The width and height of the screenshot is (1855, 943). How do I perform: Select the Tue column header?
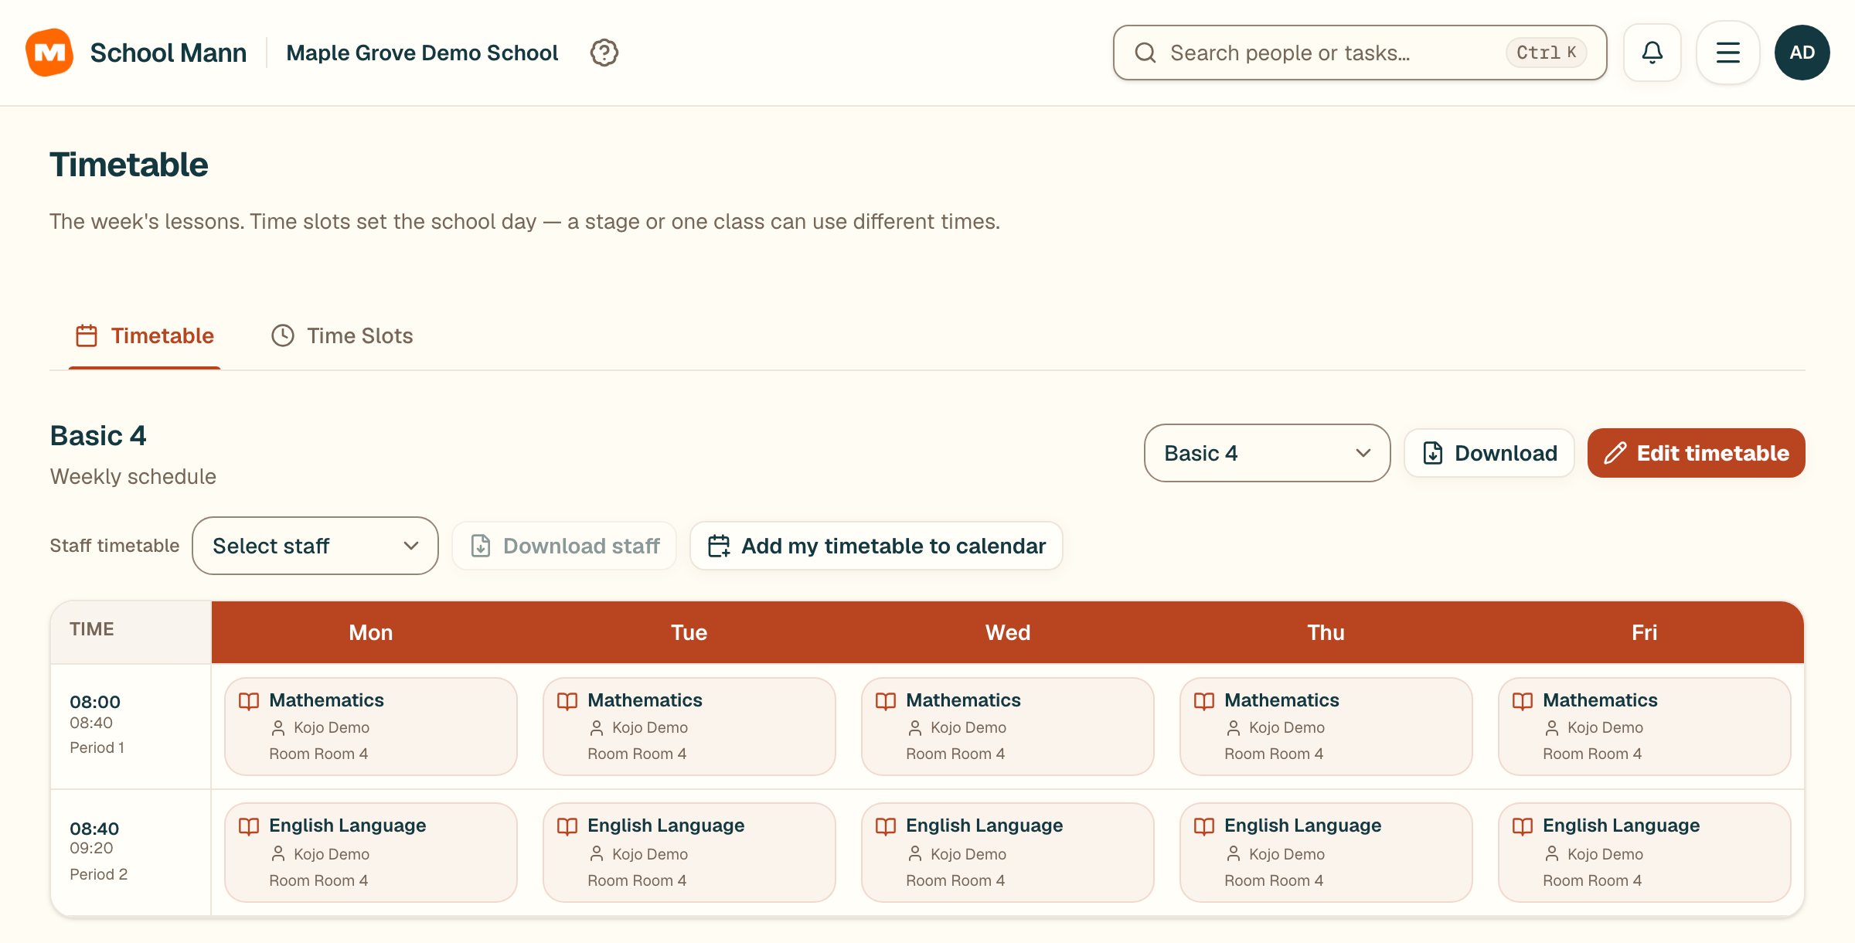click(x=689, y=632)
